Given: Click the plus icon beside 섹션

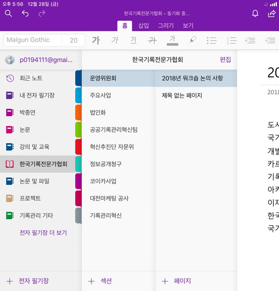Looking at the screenshot, I should 91,281.
